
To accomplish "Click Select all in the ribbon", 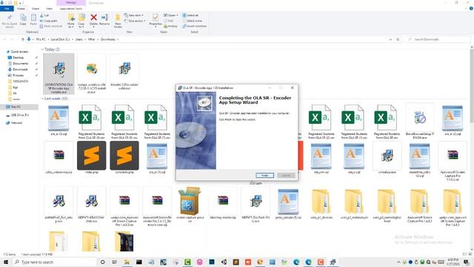I will click(190, 15).
